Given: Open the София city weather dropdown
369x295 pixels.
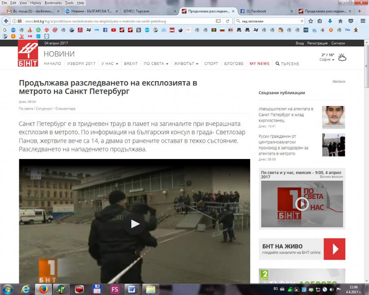Looking at the screenshot, I should coord(327,60).
